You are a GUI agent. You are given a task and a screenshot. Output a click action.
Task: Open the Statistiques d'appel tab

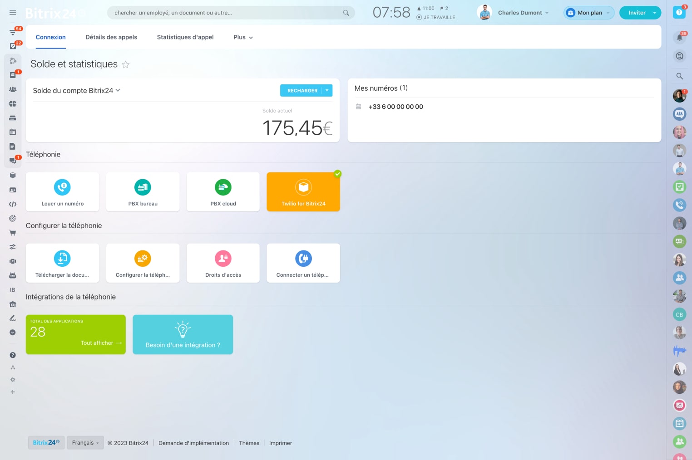[x=185, y=37]
